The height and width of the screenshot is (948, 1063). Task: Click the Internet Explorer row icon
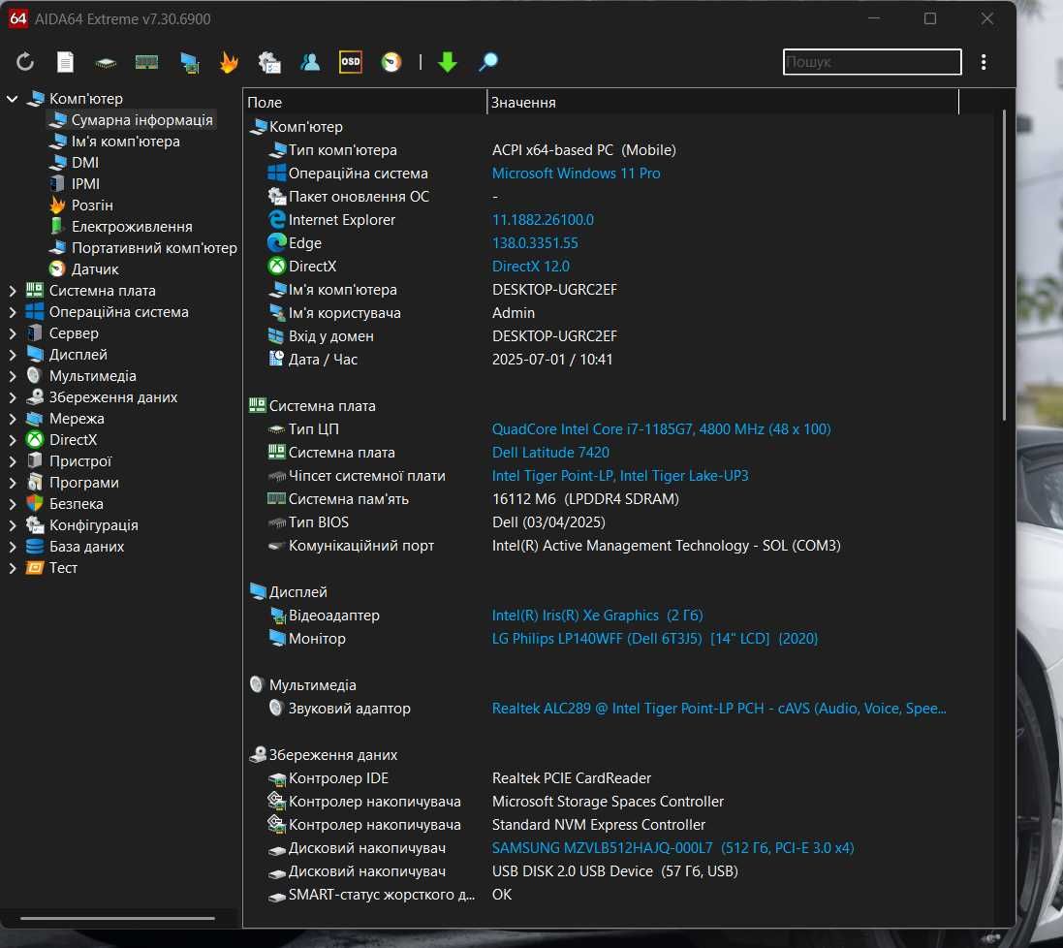(x=276, y=220)
